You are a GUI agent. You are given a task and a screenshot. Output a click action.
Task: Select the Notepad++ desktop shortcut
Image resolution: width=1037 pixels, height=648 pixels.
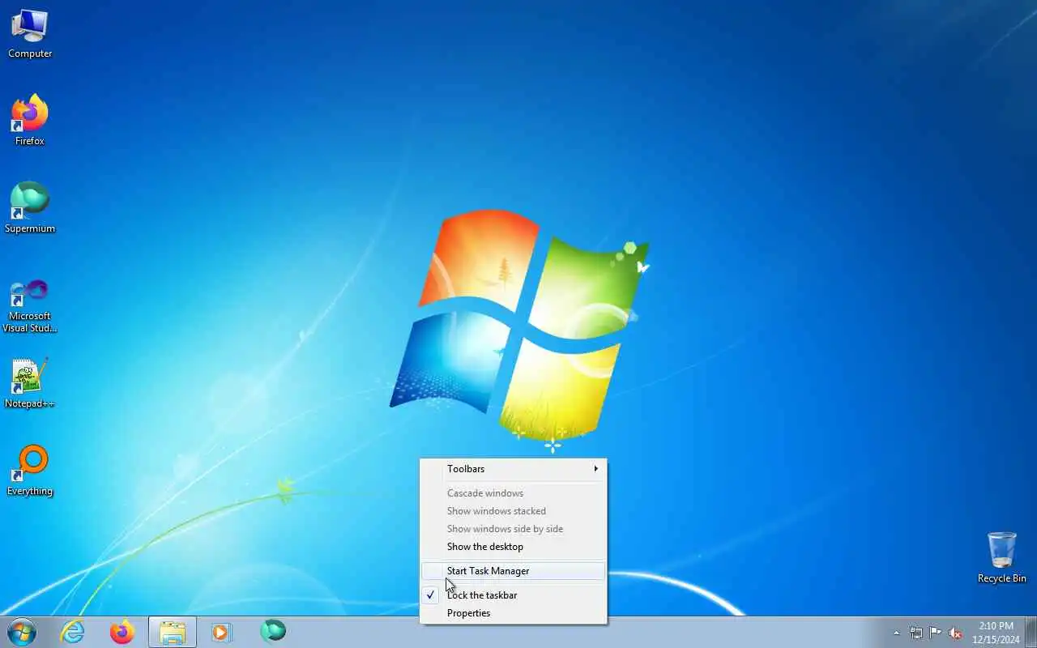coord(30,382)
